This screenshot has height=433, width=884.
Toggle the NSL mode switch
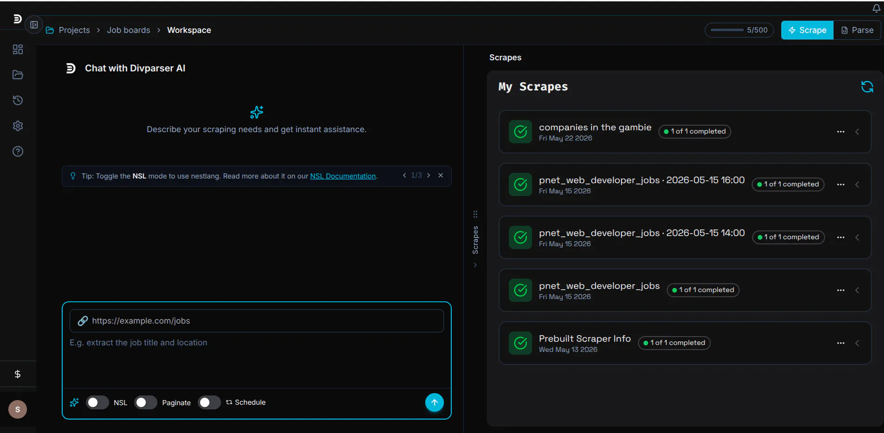(x=97, y=402)
